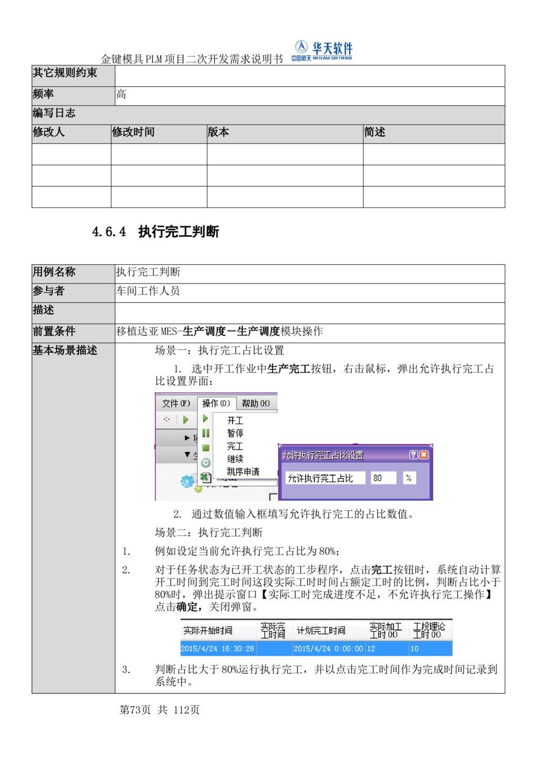Image resolution: width=537 pixels, height=760 pixels.
Task: Select 暂停 from the 操作 menu
Action: pos(235,433)
